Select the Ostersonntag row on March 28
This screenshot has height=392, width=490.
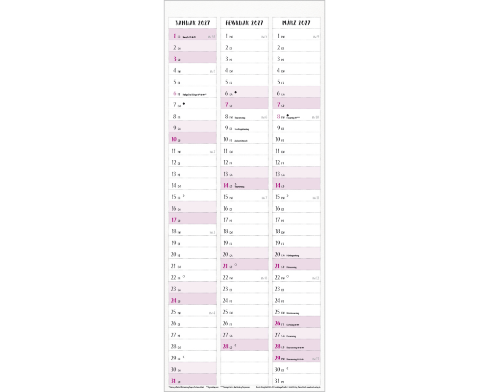point(296,346)
